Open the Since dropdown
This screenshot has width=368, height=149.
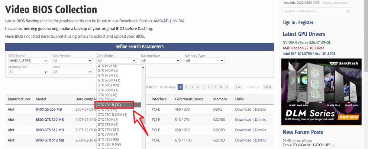[x=72, y=72]
